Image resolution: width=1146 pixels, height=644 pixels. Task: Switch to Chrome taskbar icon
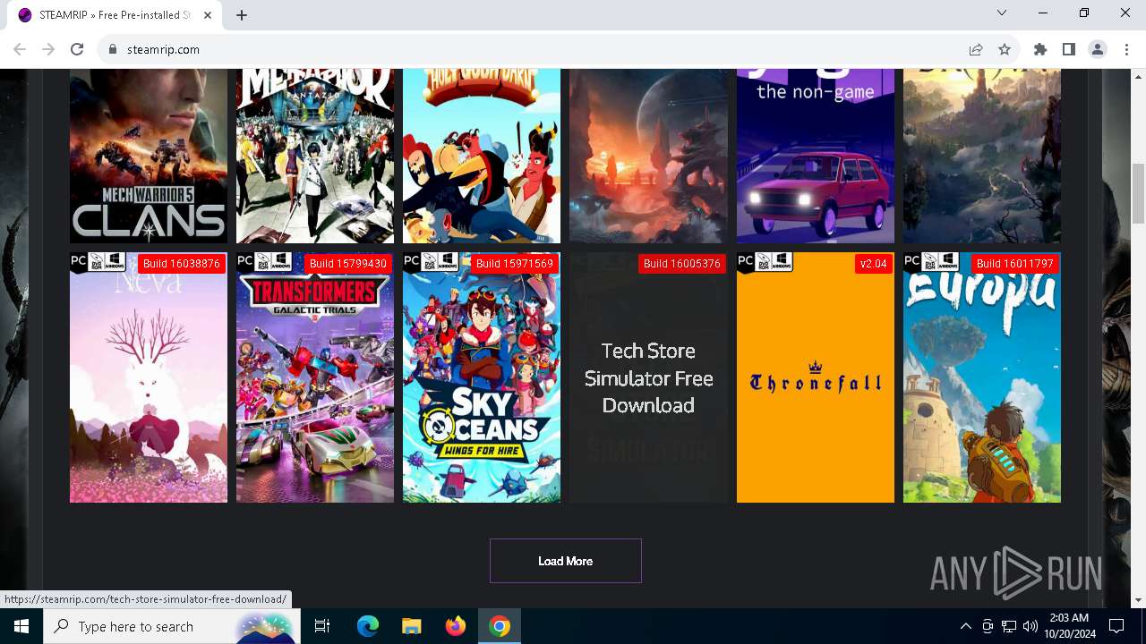[x=500, y=626]
